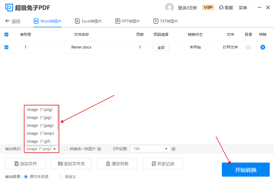
Task: Select image (*.gif) from the list
Action: (x=41, y=141)
